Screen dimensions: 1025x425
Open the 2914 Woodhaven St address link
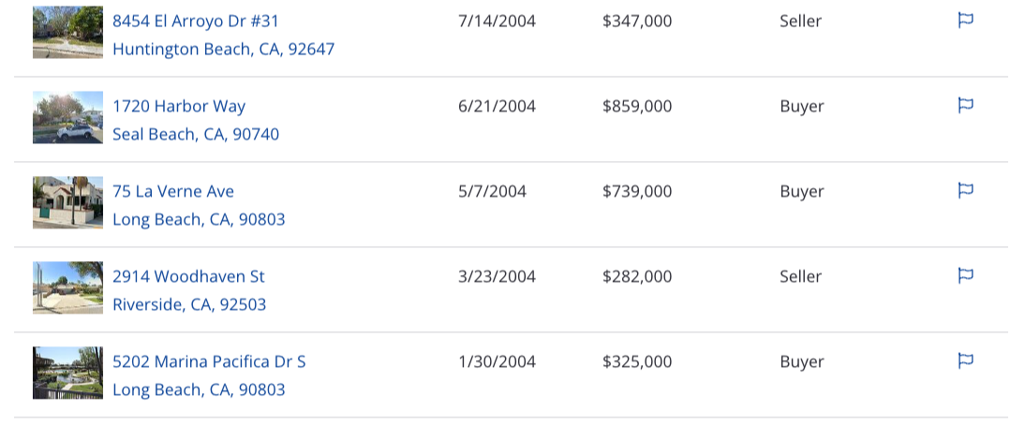coord(188,276)
